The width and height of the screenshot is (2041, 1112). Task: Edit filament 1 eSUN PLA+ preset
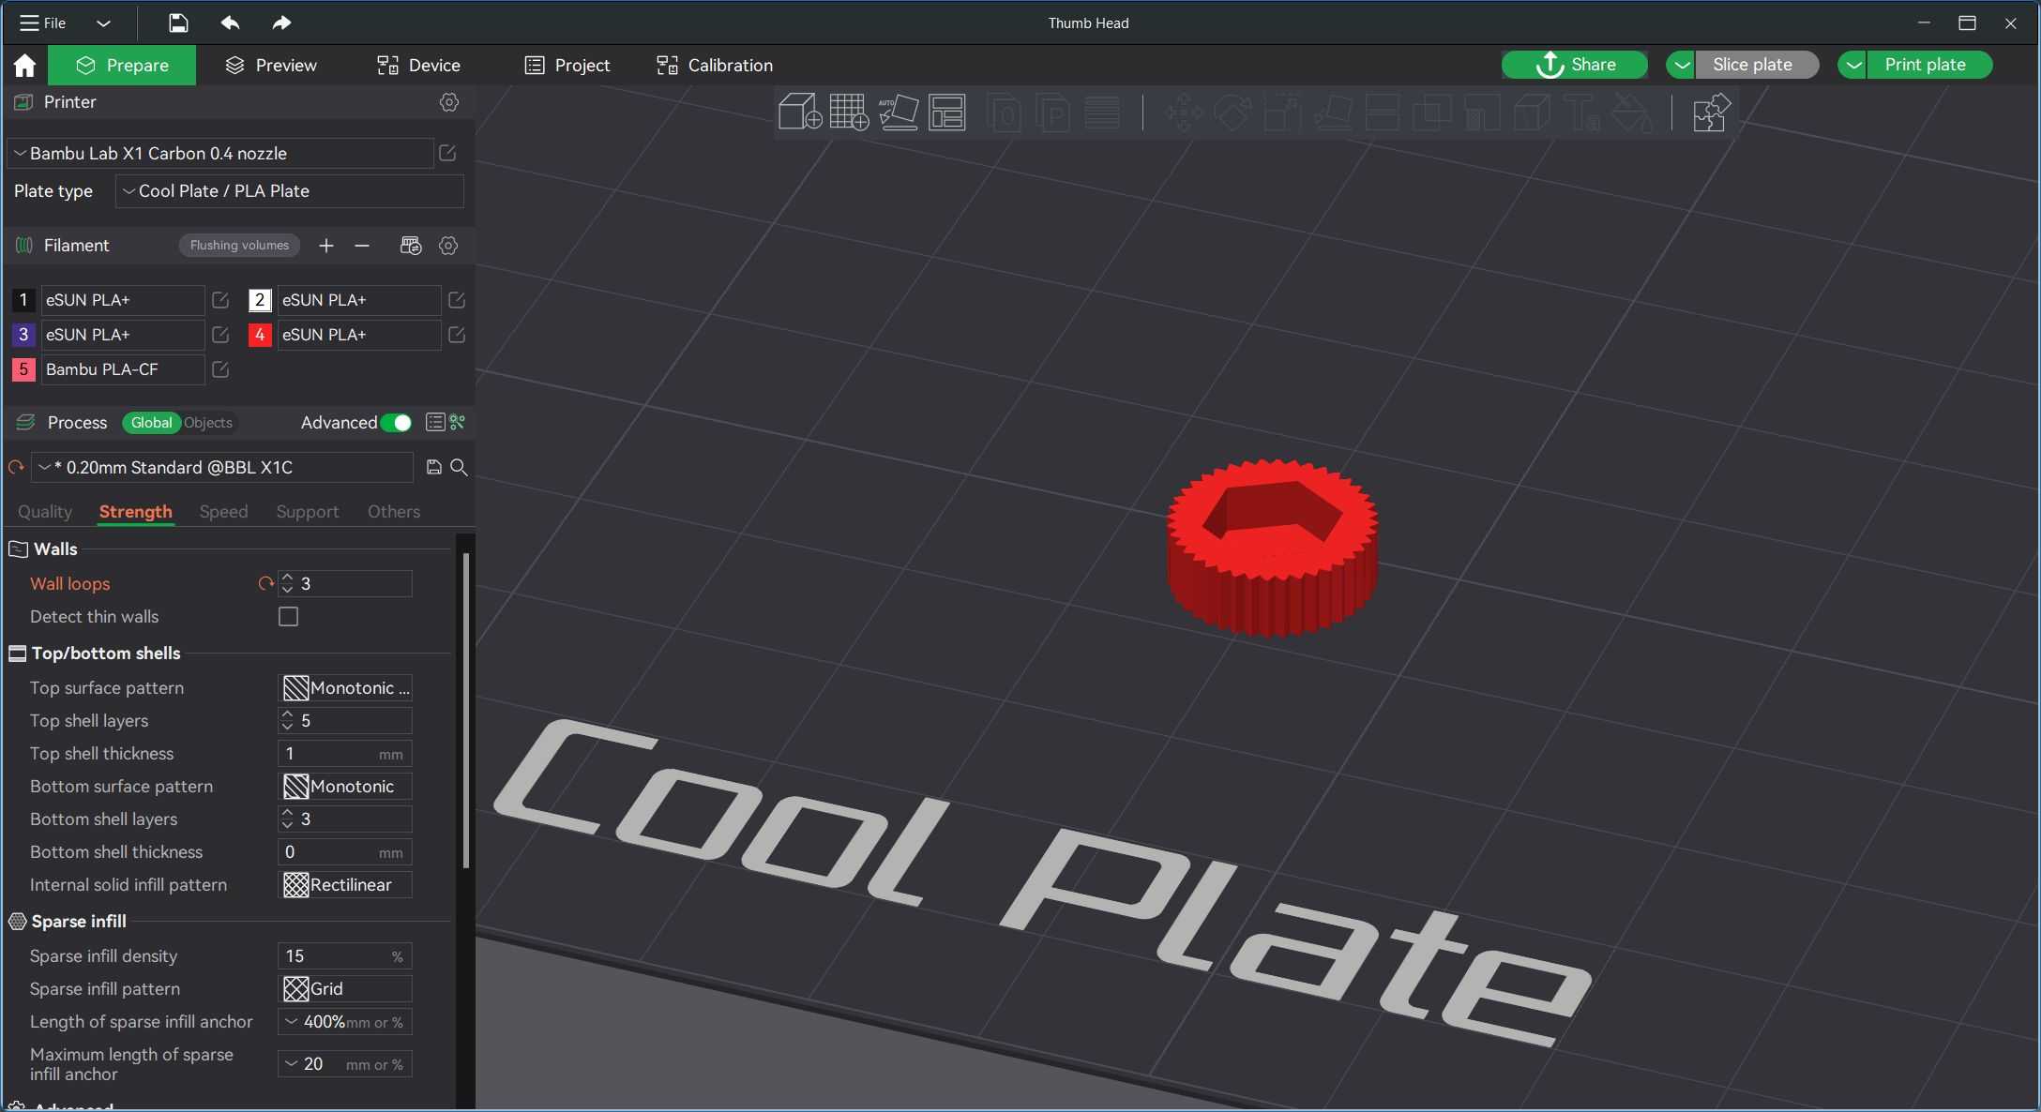click(220, 300)
